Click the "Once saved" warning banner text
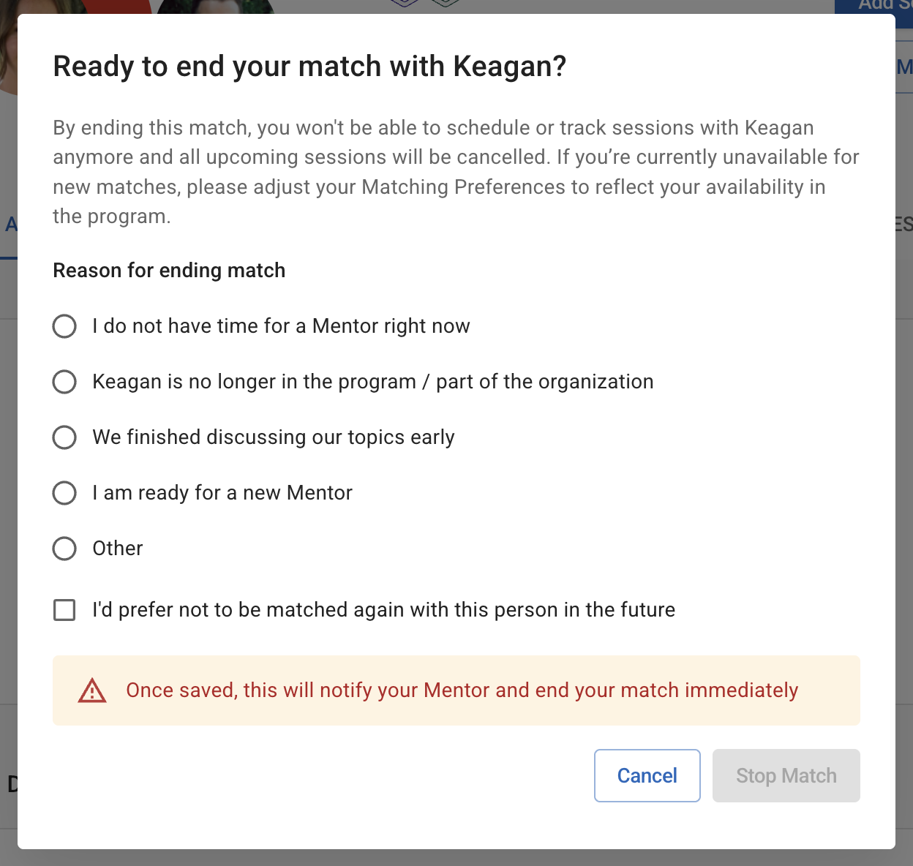Viewport: 913px width, 866px height. pos(462,690)
